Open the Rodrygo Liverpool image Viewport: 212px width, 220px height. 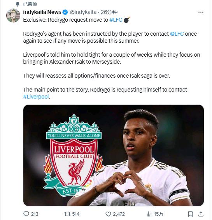pyautogui.click(x=114, y=155)
